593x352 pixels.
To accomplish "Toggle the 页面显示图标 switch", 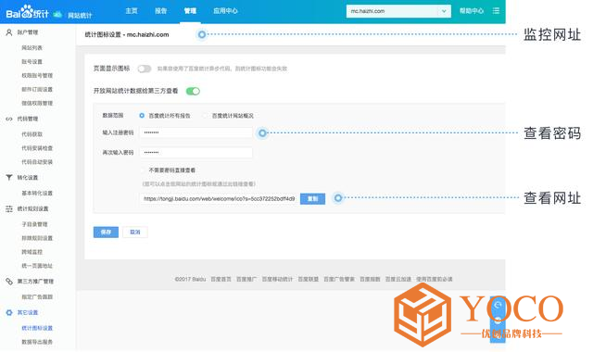I will coord(145,69).
